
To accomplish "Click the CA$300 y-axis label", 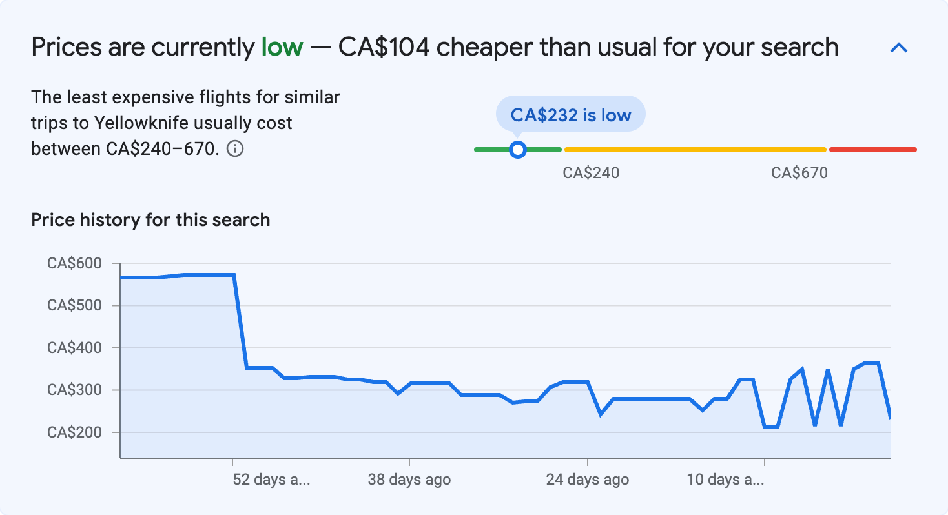I will pyautogui.click(x=74, y=390).
